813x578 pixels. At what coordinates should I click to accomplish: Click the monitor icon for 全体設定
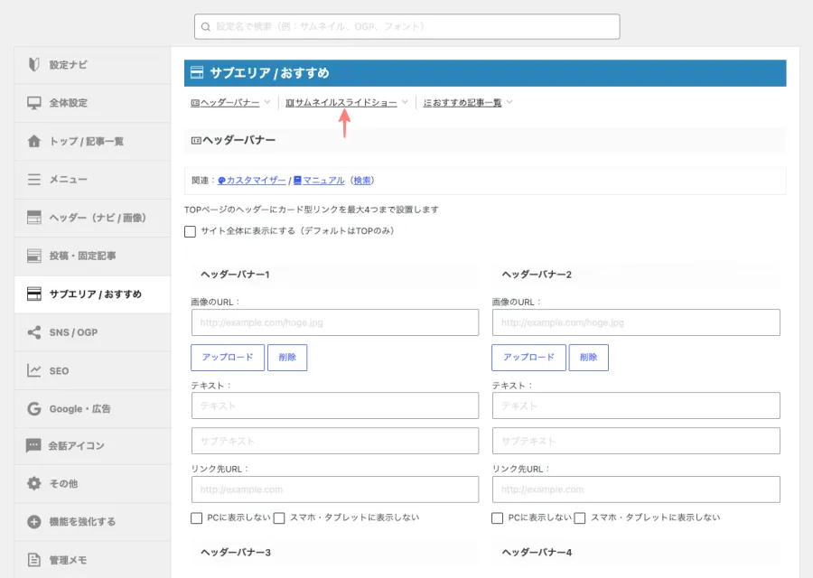point(33,103)
